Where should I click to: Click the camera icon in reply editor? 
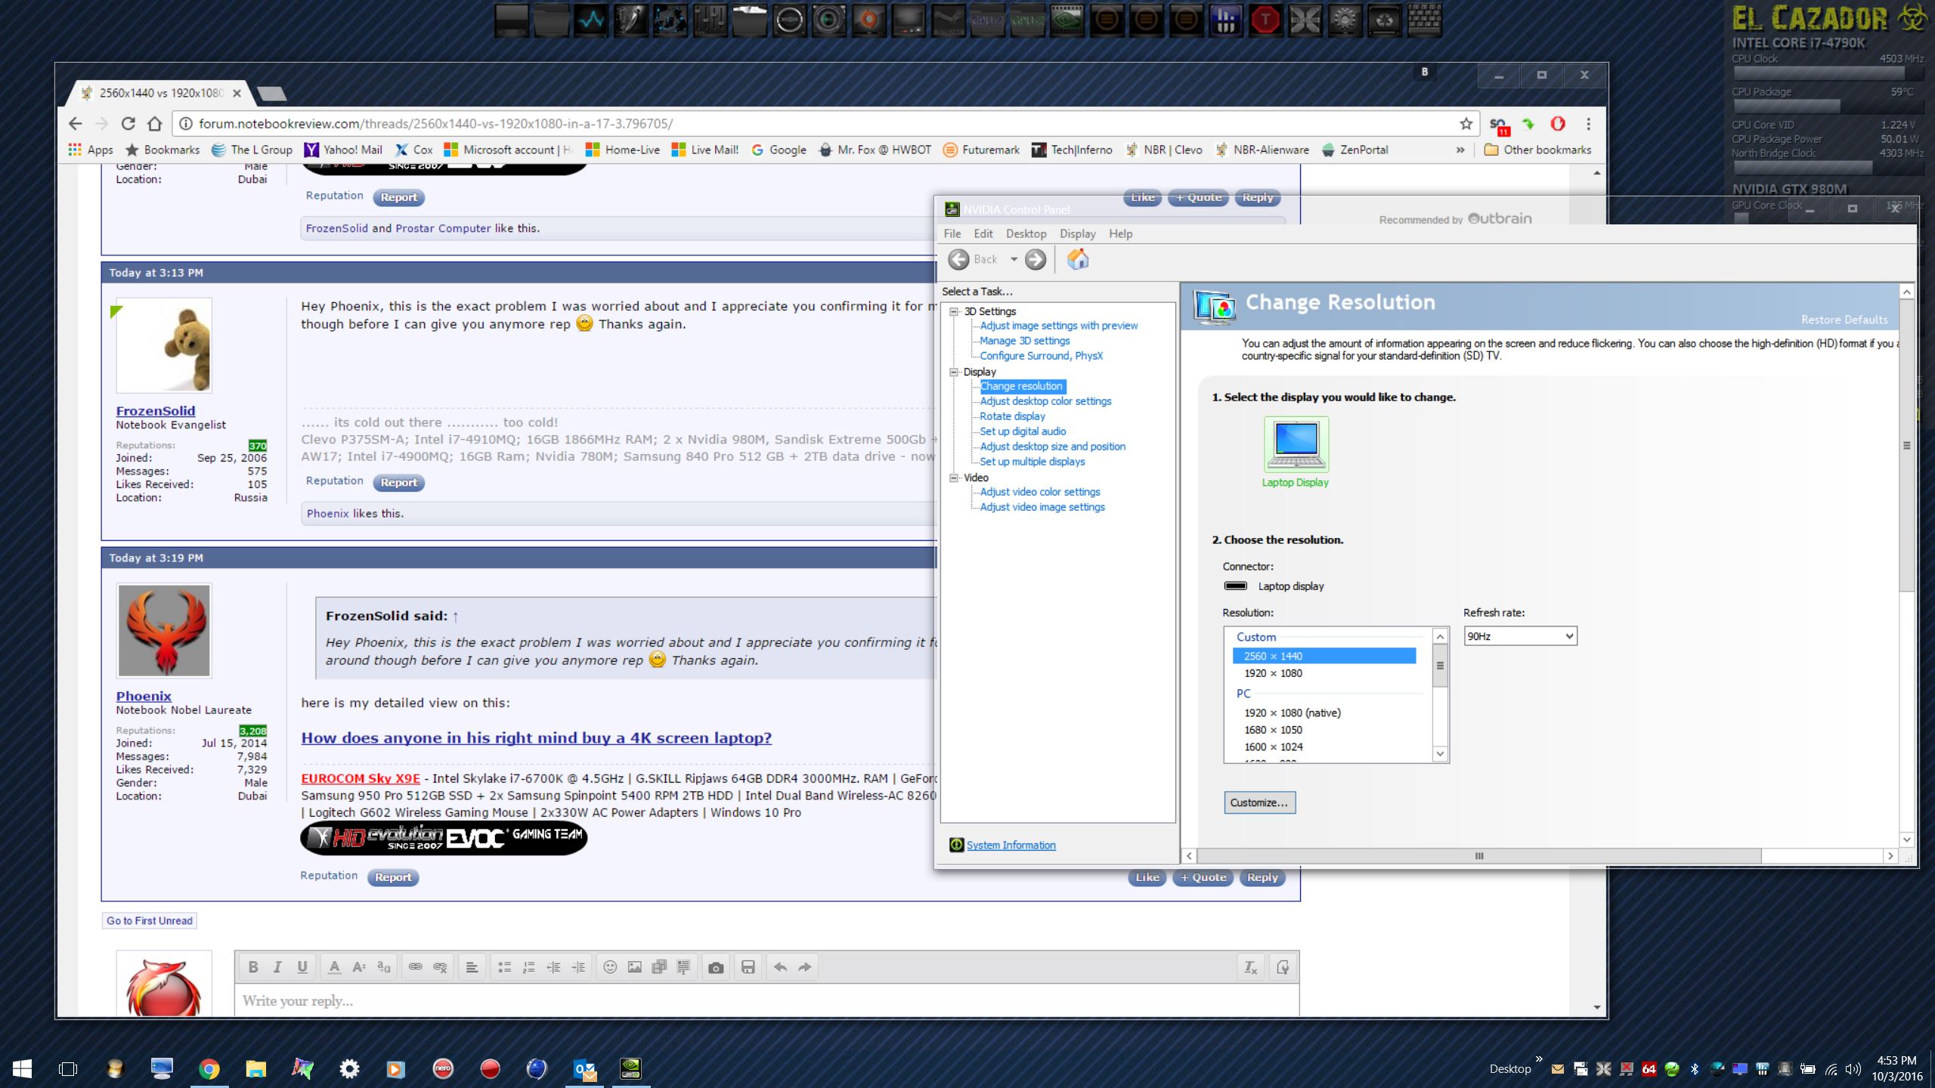click(716, 967)
